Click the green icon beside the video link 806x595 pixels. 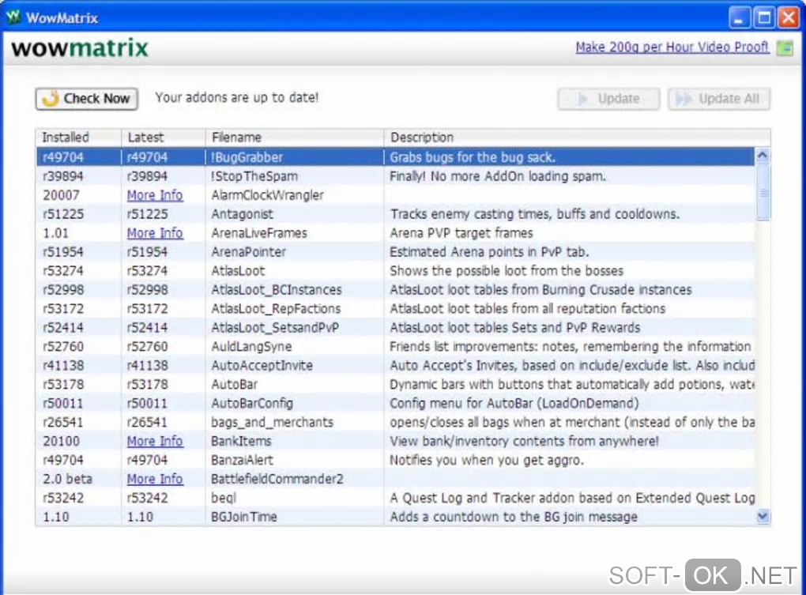point(785,48)
